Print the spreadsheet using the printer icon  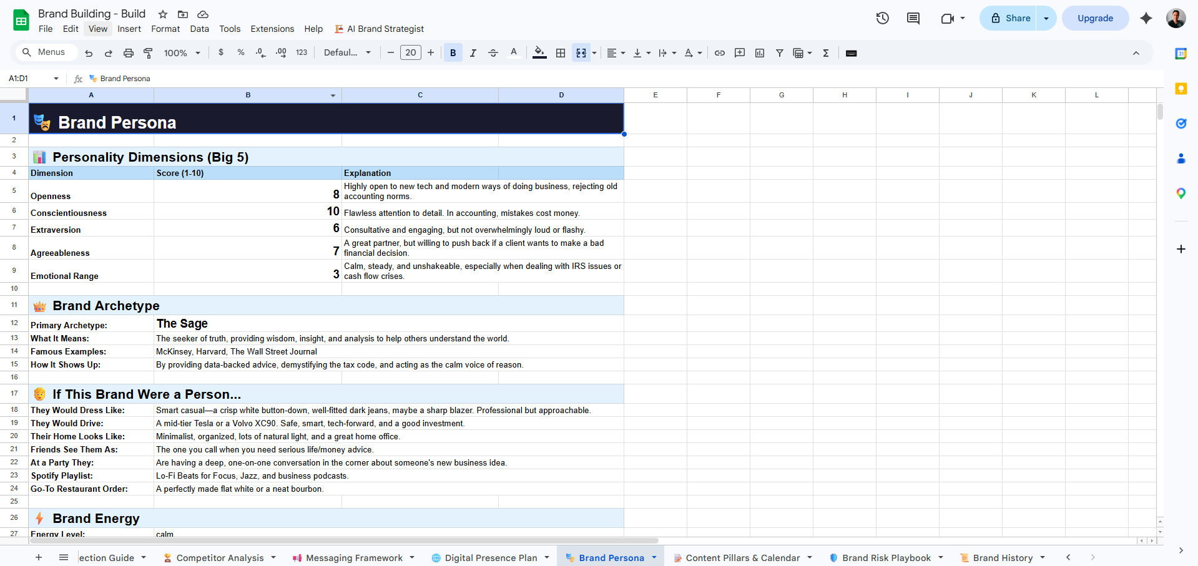point(129,53)
